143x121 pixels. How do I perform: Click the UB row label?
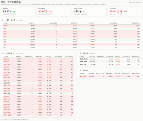[4, 47]
